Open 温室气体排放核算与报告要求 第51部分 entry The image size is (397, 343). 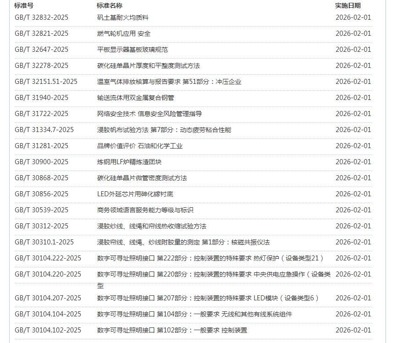click(169, 82)
